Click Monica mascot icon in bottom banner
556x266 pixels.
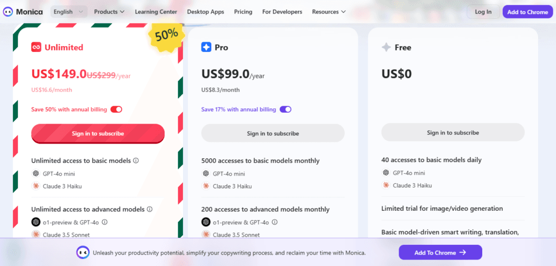pos(82,252)
